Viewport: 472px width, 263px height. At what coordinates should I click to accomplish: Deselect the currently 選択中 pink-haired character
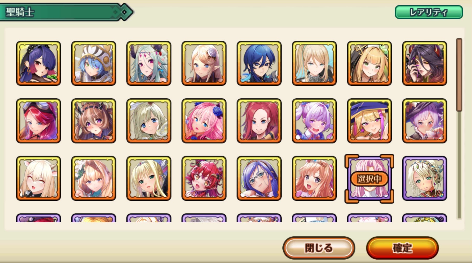370,179
